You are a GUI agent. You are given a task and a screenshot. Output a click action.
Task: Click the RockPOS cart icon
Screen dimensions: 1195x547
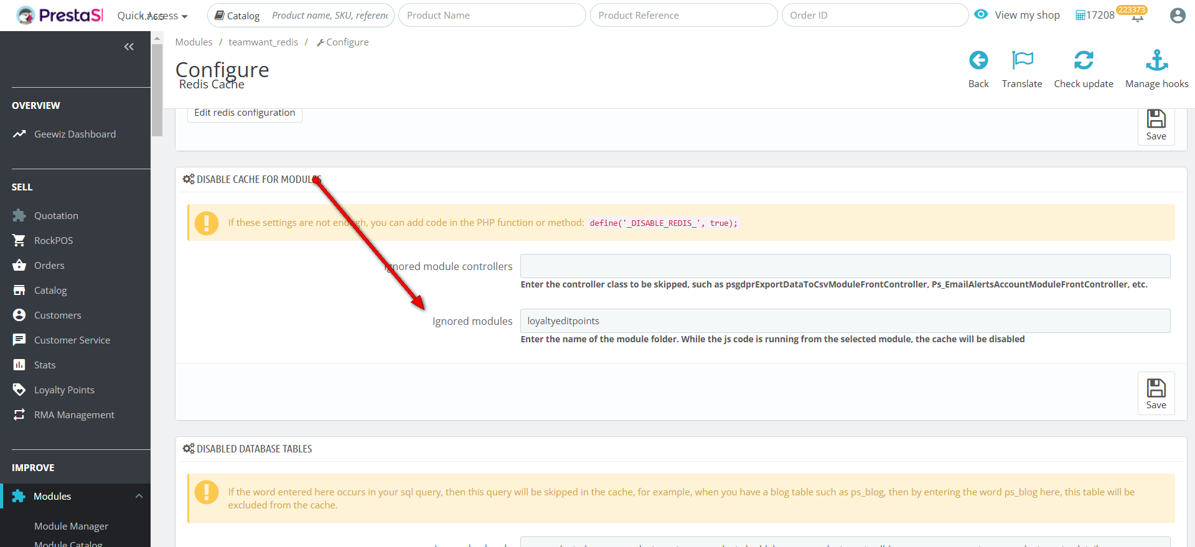click(19, 240)
